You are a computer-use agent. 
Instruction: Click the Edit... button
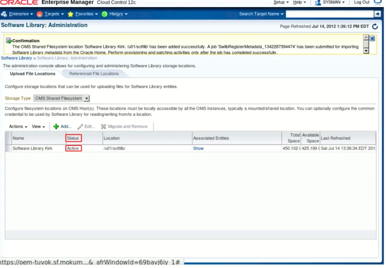(x=86, y=127)
